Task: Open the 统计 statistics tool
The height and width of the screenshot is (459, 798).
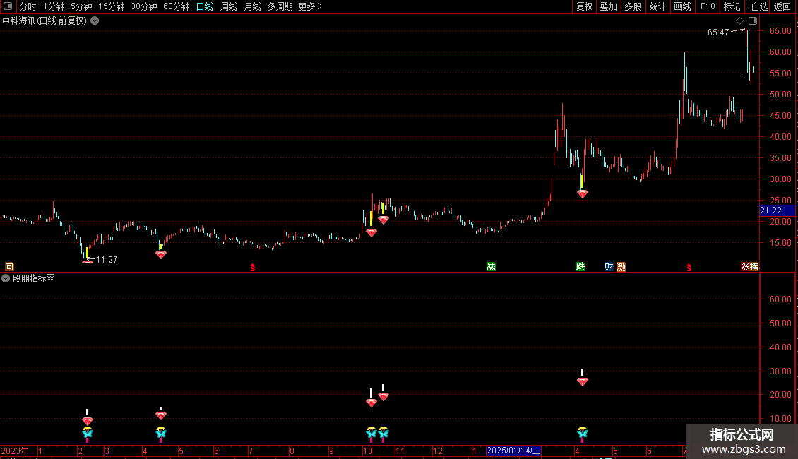Action: click(x=657, y=6)
